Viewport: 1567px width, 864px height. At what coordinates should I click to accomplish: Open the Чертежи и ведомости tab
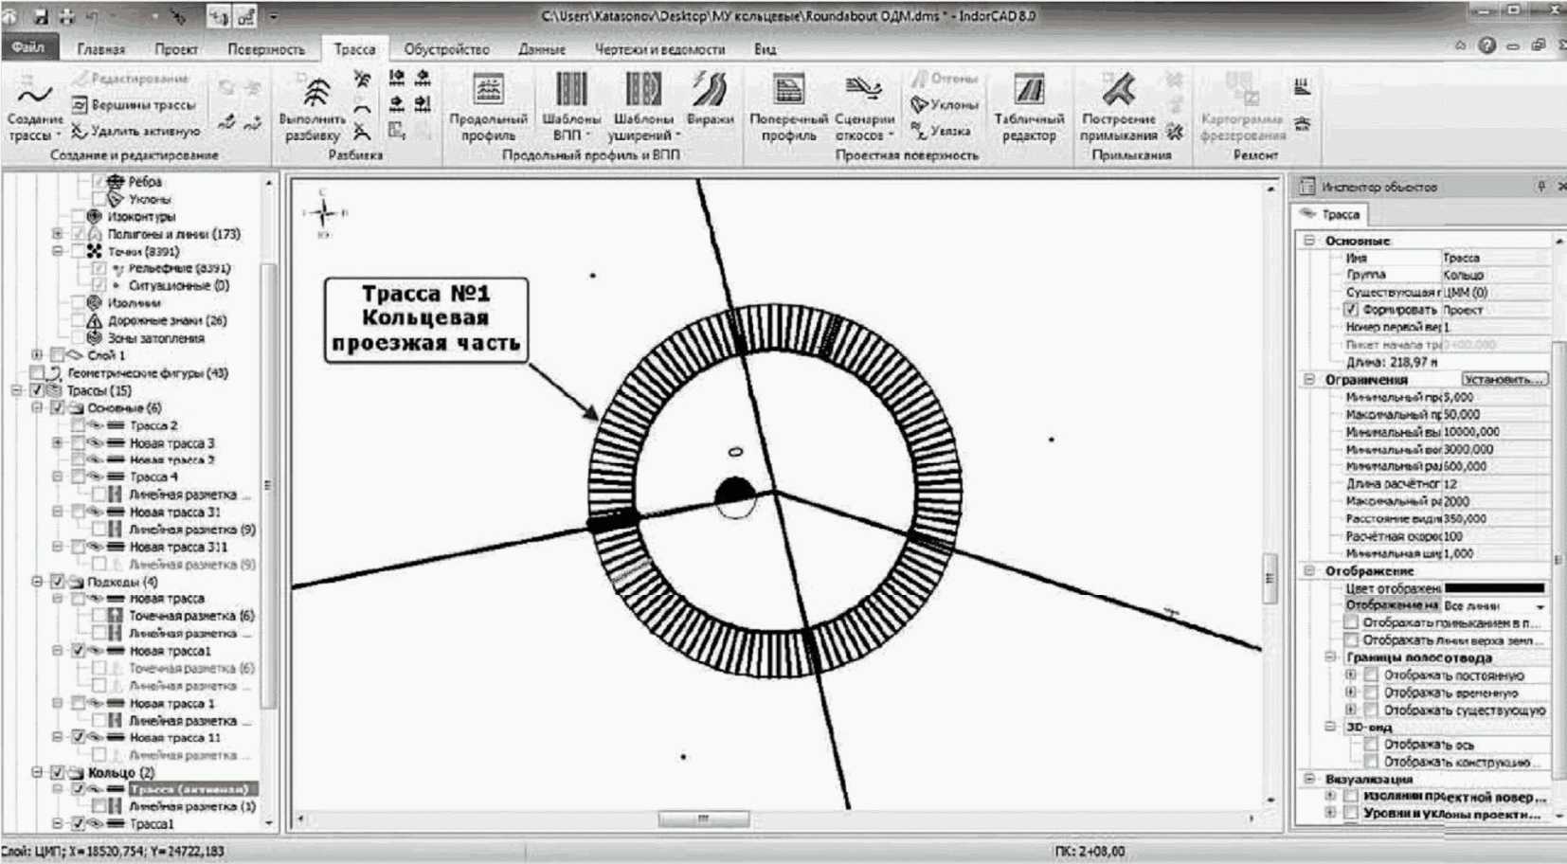coord(659,49)
